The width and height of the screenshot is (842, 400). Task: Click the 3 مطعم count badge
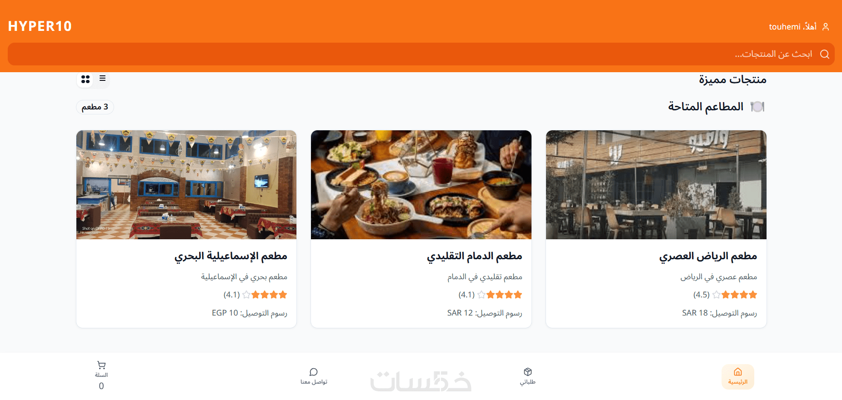click(x=95, y=107)
